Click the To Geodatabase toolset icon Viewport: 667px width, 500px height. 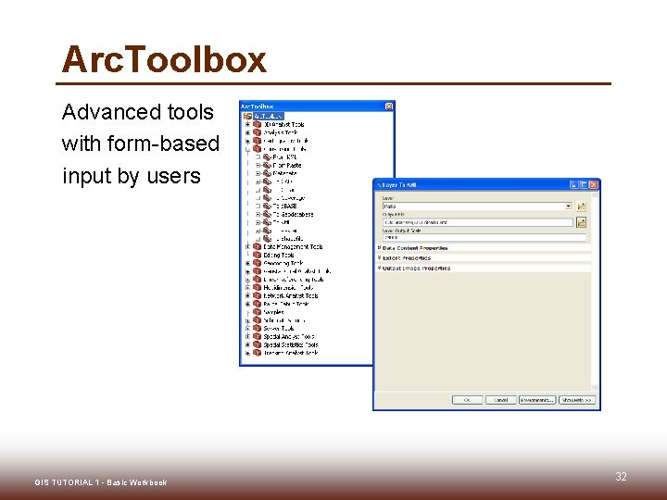click(x=267, y=214)
